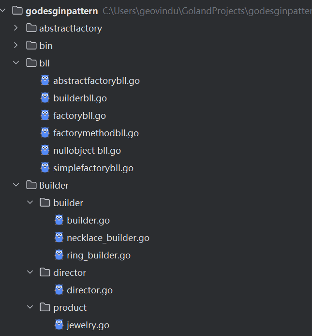Collapse the bll folder chevron
This screenshot has width=312, height=336.
[16, 63]
